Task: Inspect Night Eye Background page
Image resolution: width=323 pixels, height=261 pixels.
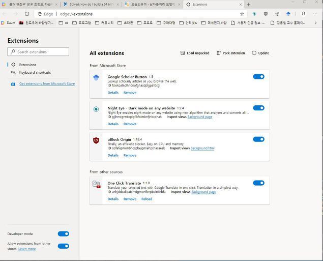Action: (x=200, y=117)
